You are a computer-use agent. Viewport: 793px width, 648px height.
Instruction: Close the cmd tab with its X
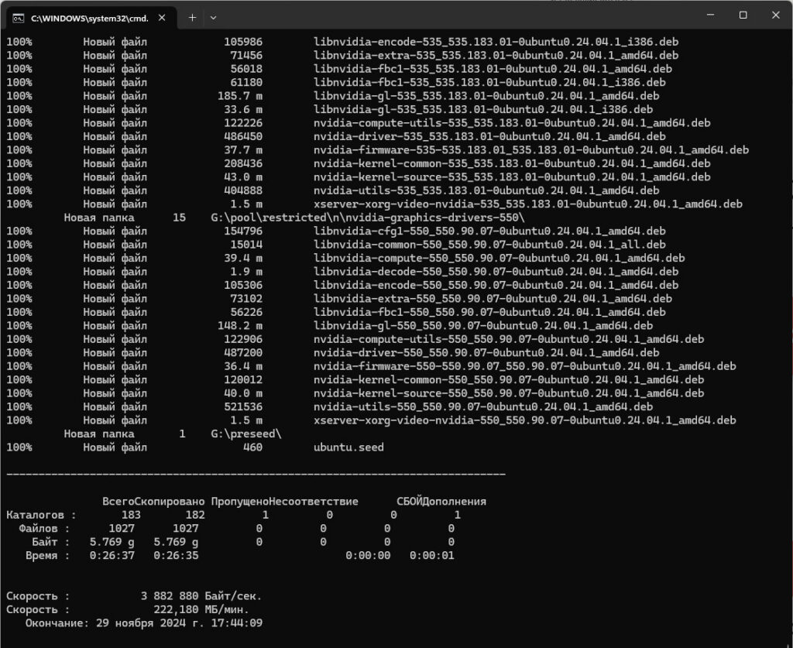click(x=162, y=17)
